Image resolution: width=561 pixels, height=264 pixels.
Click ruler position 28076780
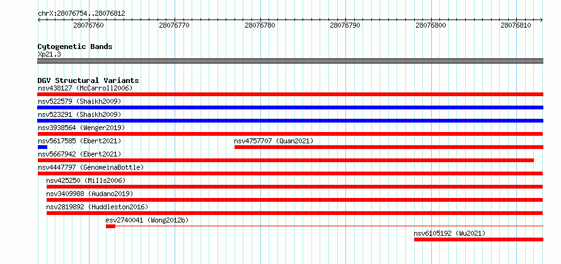(260, 25)
